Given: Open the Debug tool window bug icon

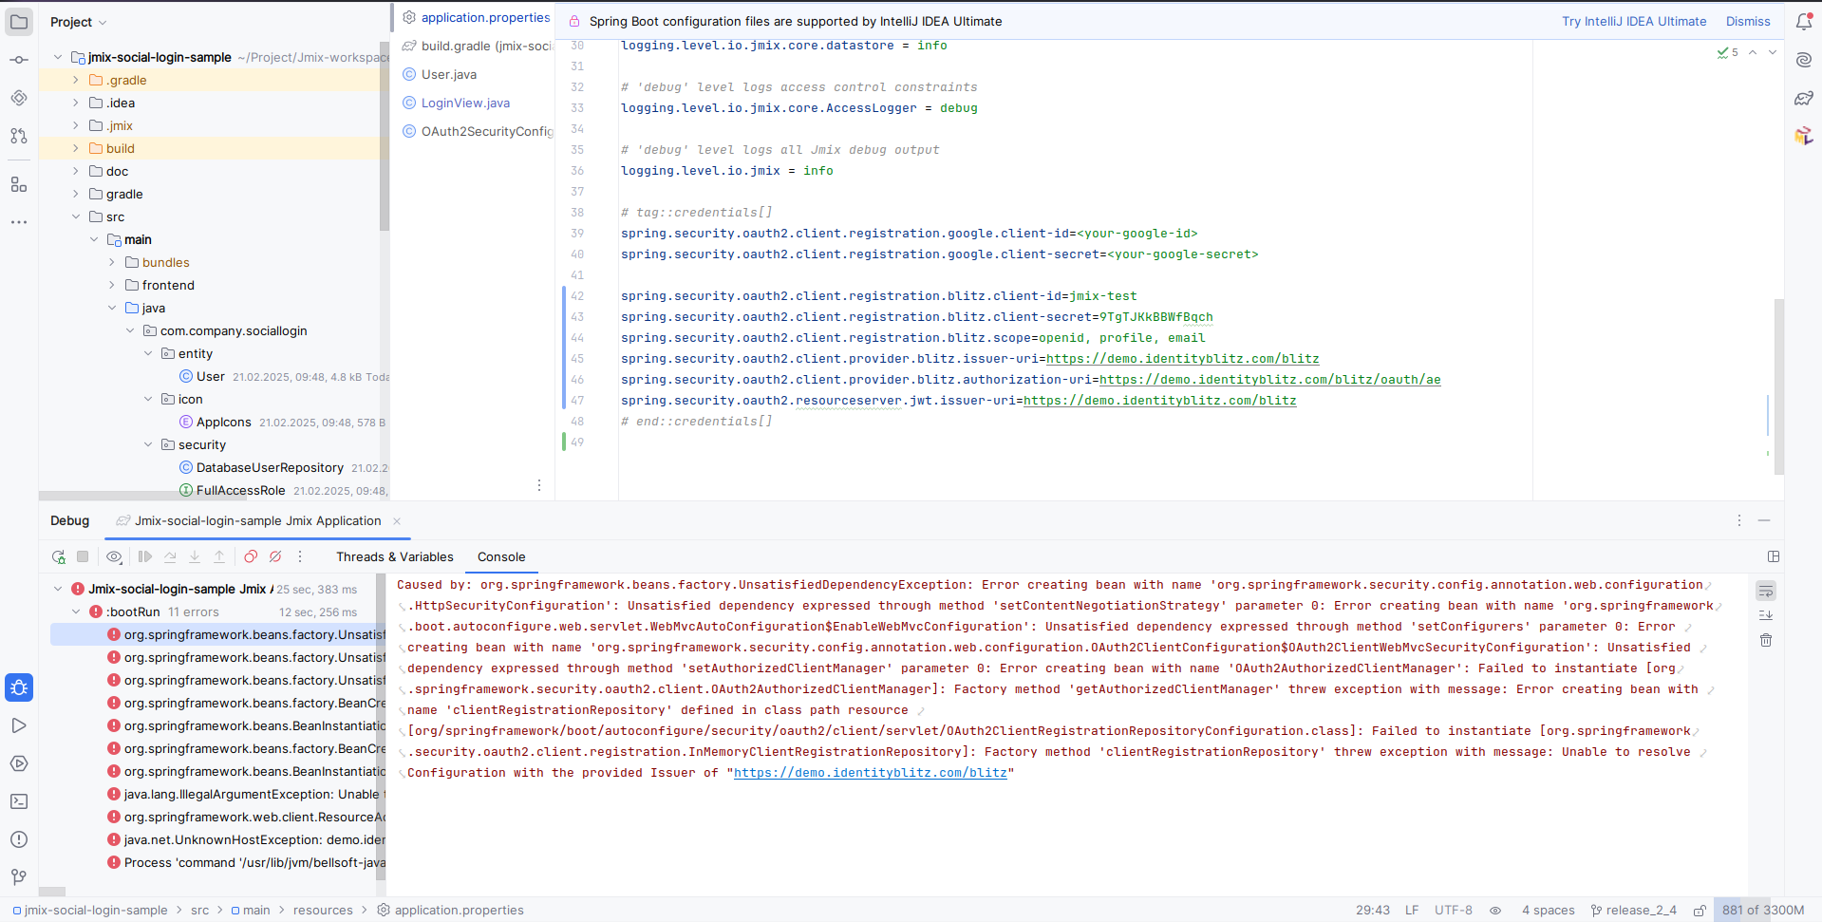Looking at the screenshot, I should (19, 687).
